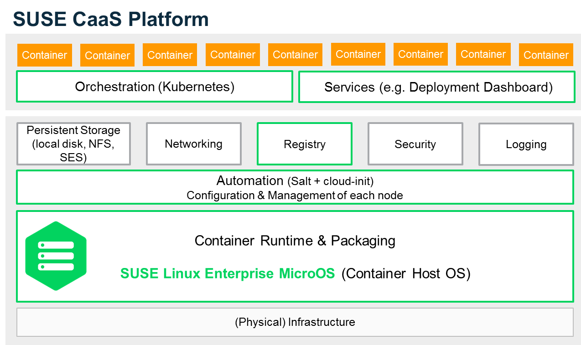Open the Services Deployment Dashboard box

[437, 87]
